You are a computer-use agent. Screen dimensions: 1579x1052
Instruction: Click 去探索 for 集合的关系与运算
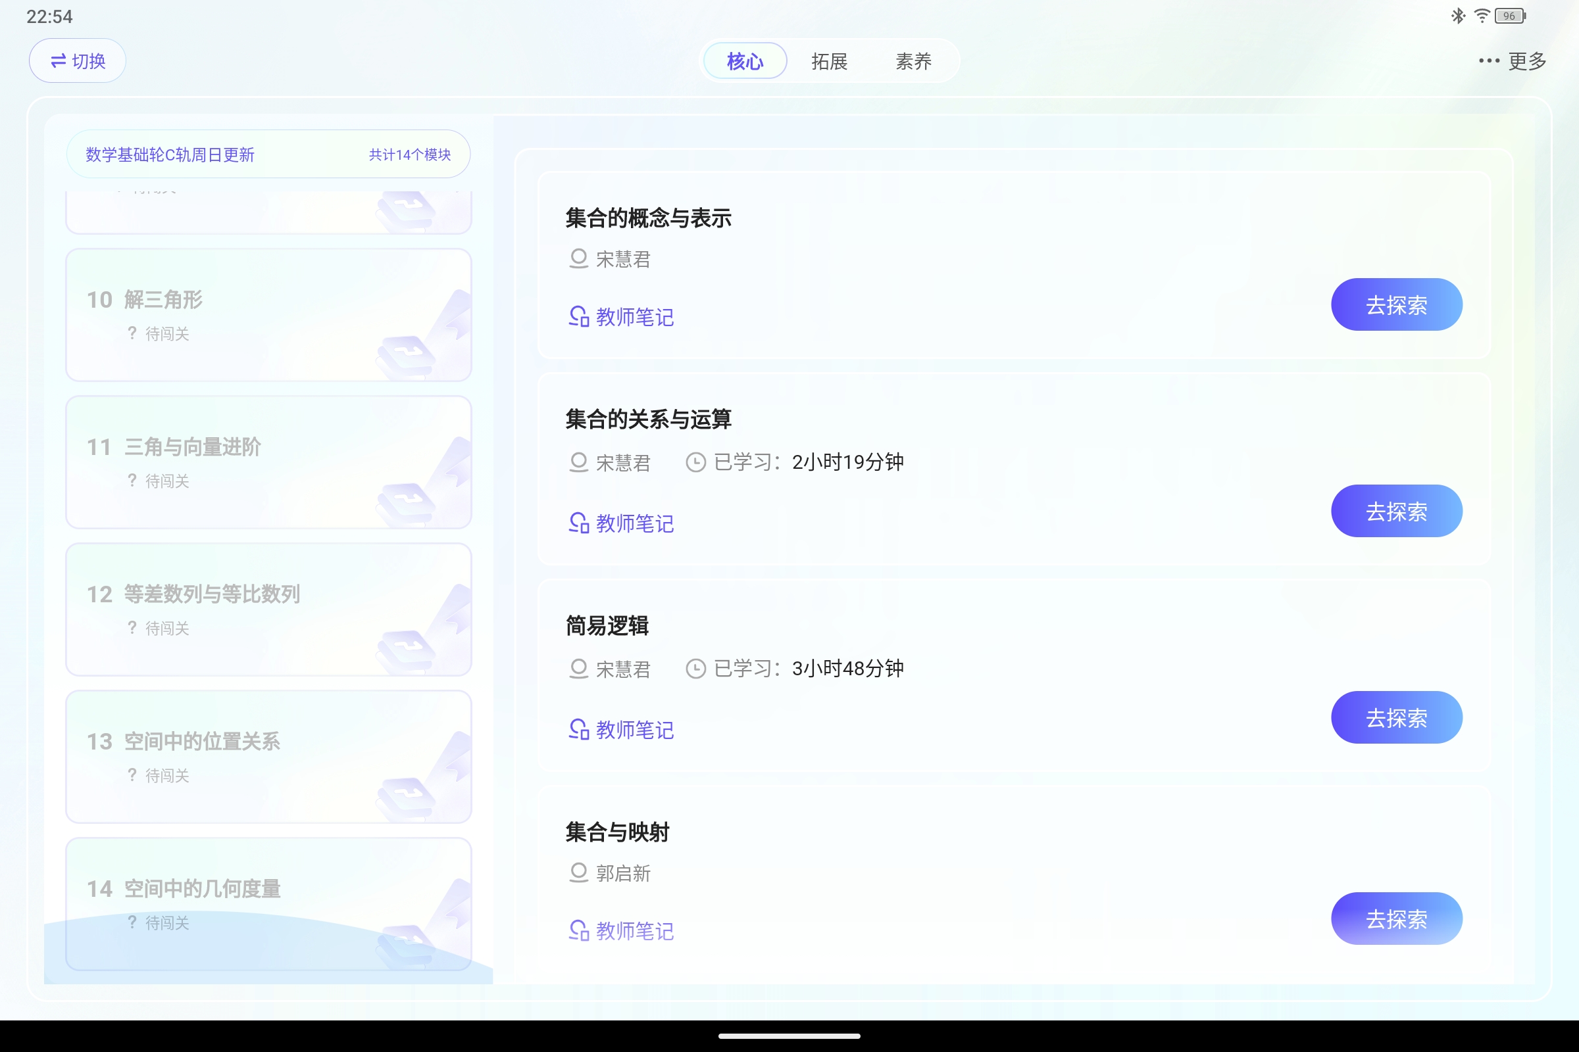tap(1396, 512)
